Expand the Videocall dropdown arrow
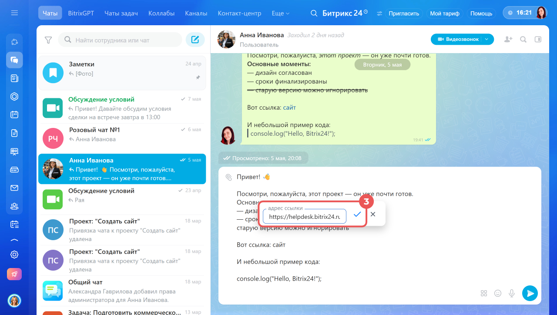 (487, 39)
